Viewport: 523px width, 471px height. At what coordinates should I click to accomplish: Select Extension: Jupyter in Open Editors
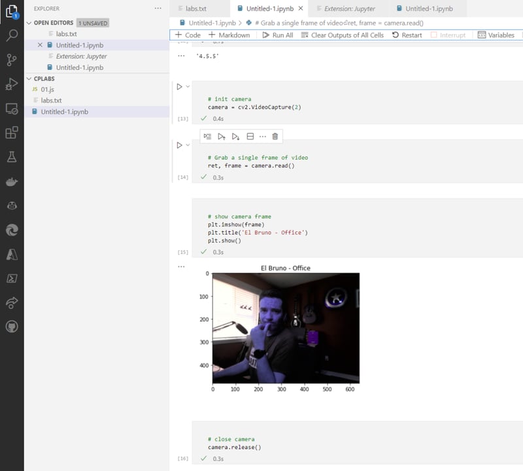point(97,56)
